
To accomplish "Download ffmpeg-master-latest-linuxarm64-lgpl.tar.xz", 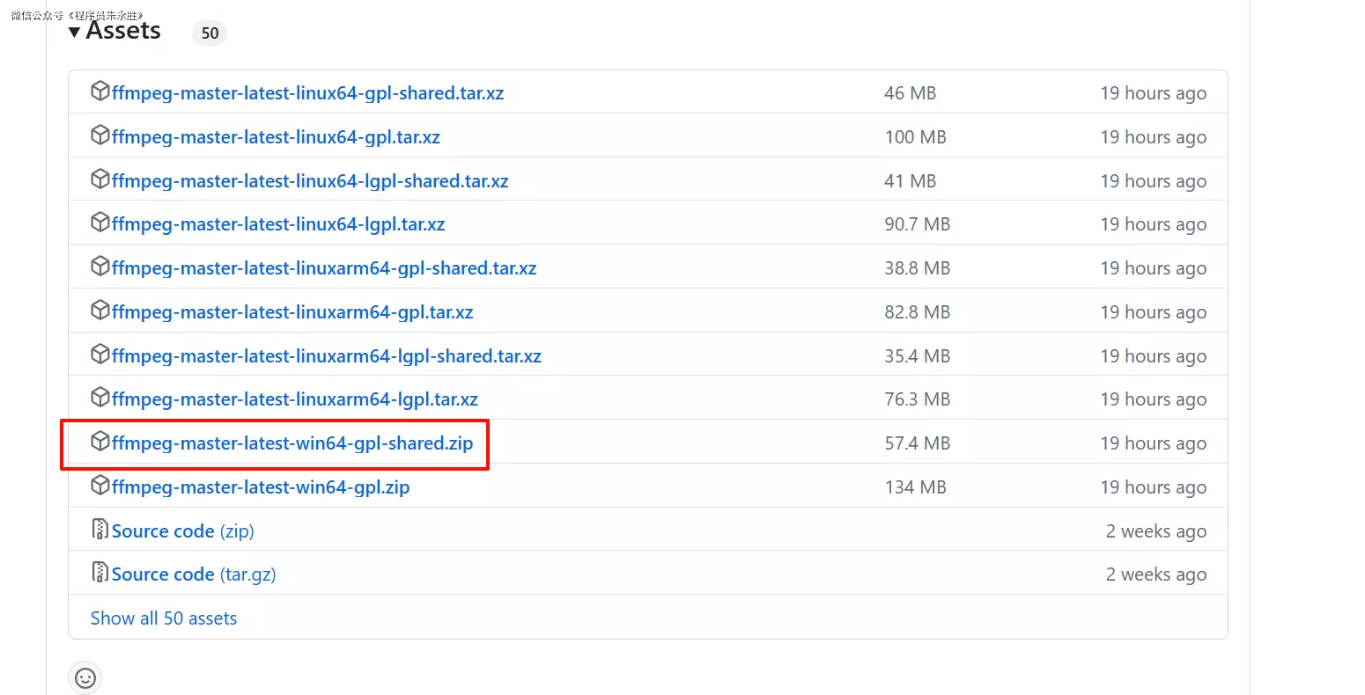I will pos(295,399).
